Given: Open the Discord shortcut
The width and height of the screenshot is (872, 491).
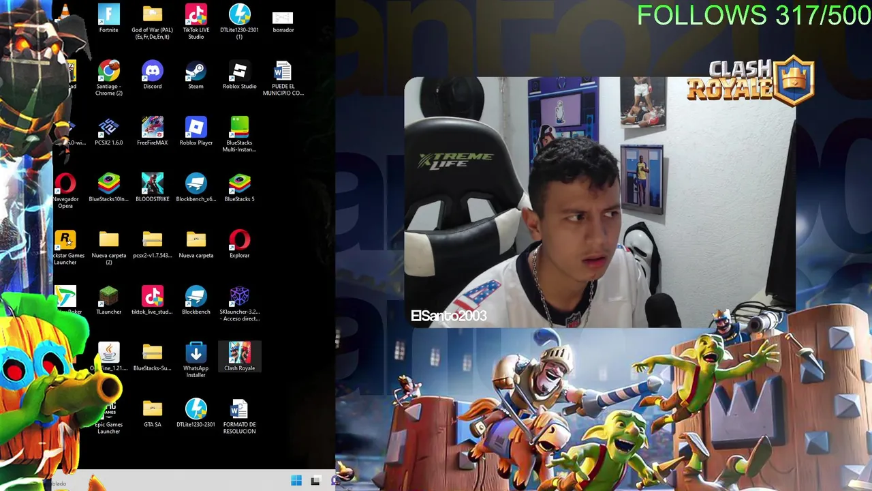Looking at the screenshot, I should coord(153,75).
